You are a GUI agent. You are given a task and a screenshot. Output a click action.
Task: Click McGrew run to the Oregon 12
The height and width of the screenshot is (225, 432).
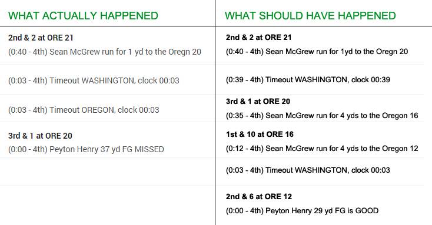(322, 149)
